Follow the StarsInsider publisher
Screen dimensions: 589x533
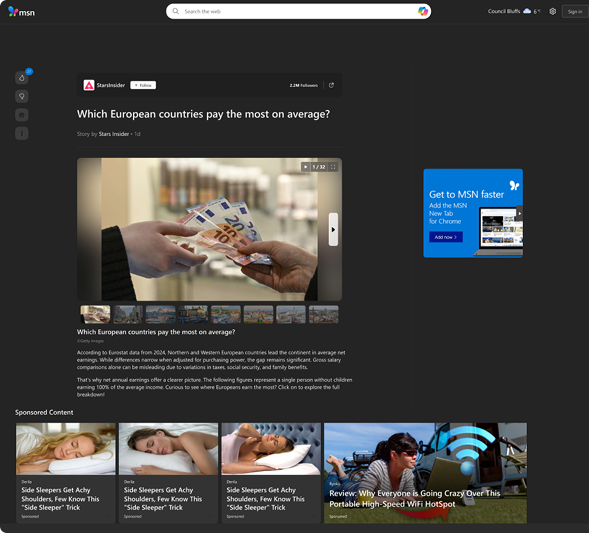click(x=143, y=85)
